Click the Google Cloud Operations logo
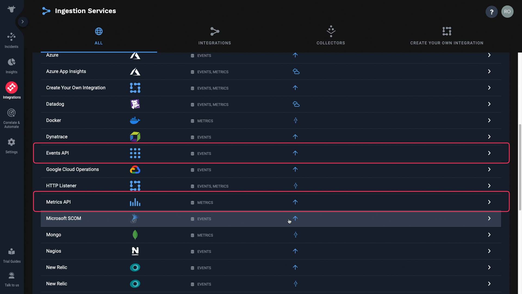 (x=135, y=170)
